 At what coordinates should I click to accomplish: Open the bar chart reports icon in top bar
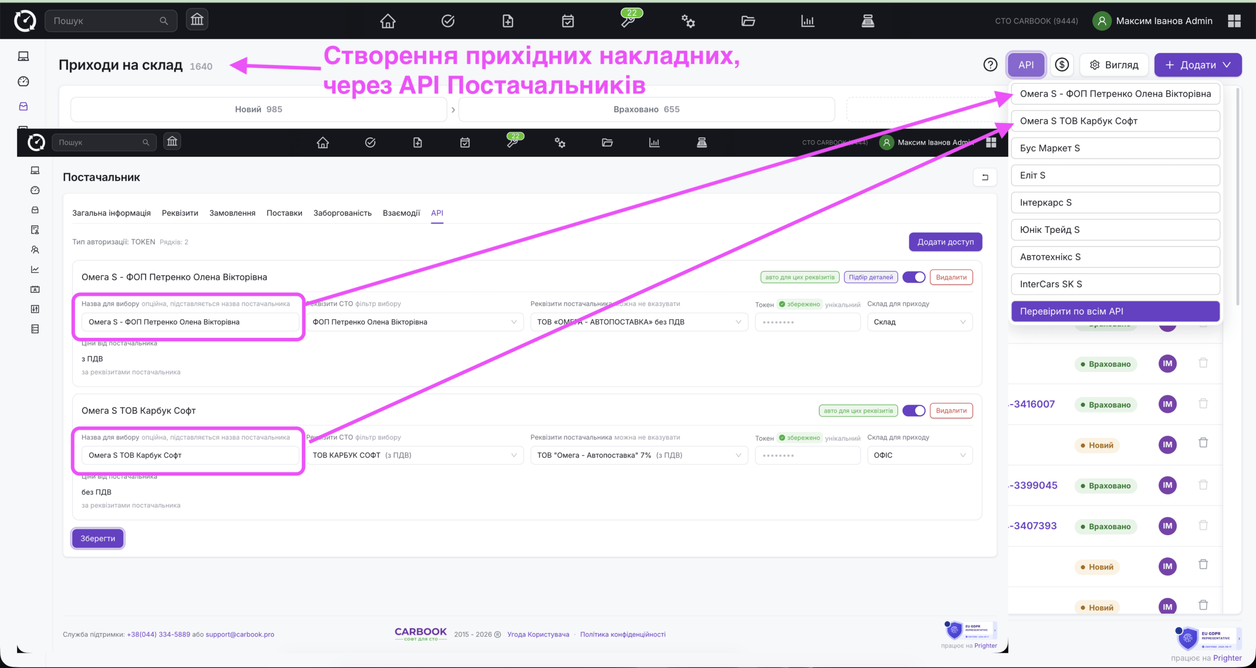tap(808, 21)
